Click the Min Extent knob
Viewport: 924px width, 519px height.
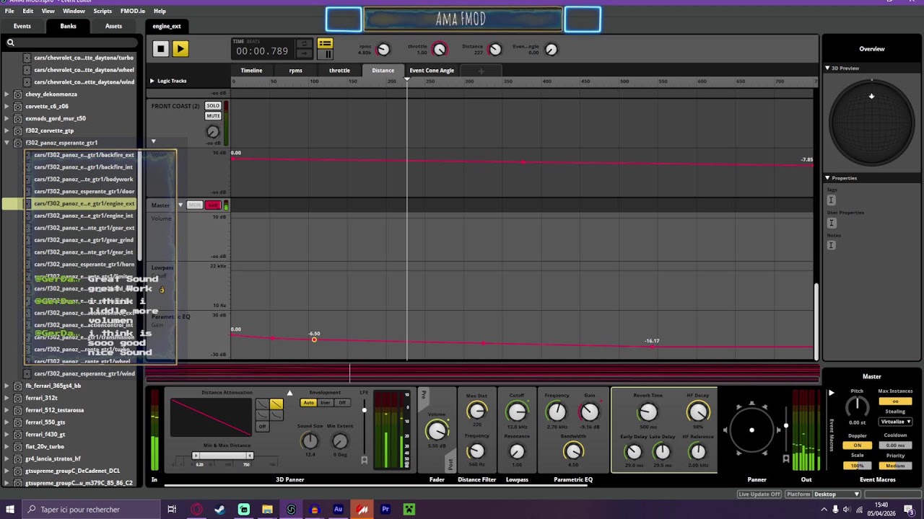pos(340,441)
